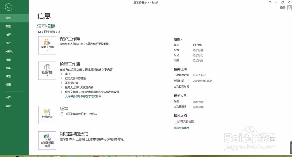The width and height of the screenshot is (292, 157).
Task: Select 共享 in the sidebar
Action: click(x=14, y=68)
